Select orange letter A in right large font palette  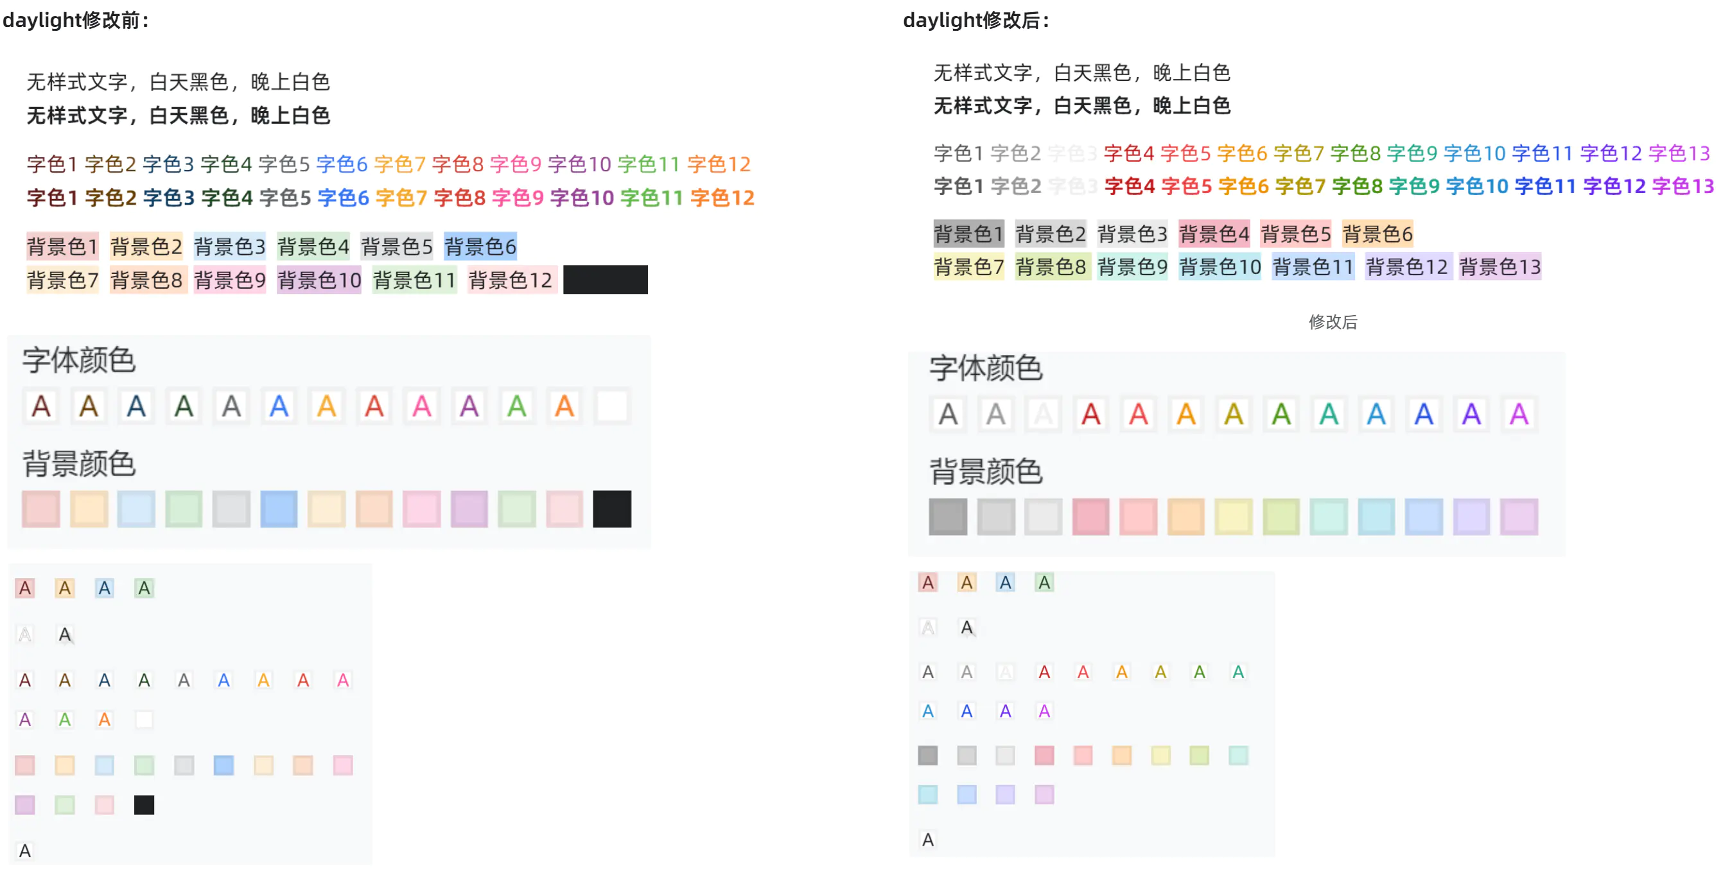coord(1186,414)
